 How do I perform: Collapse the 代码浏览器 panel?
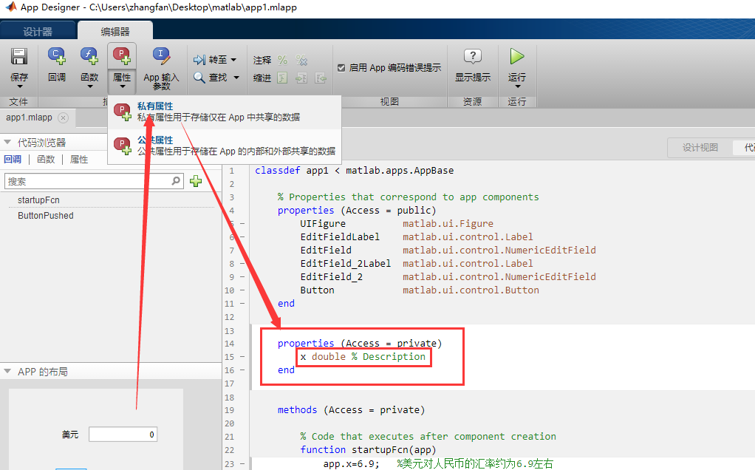[x=7, y=142]
